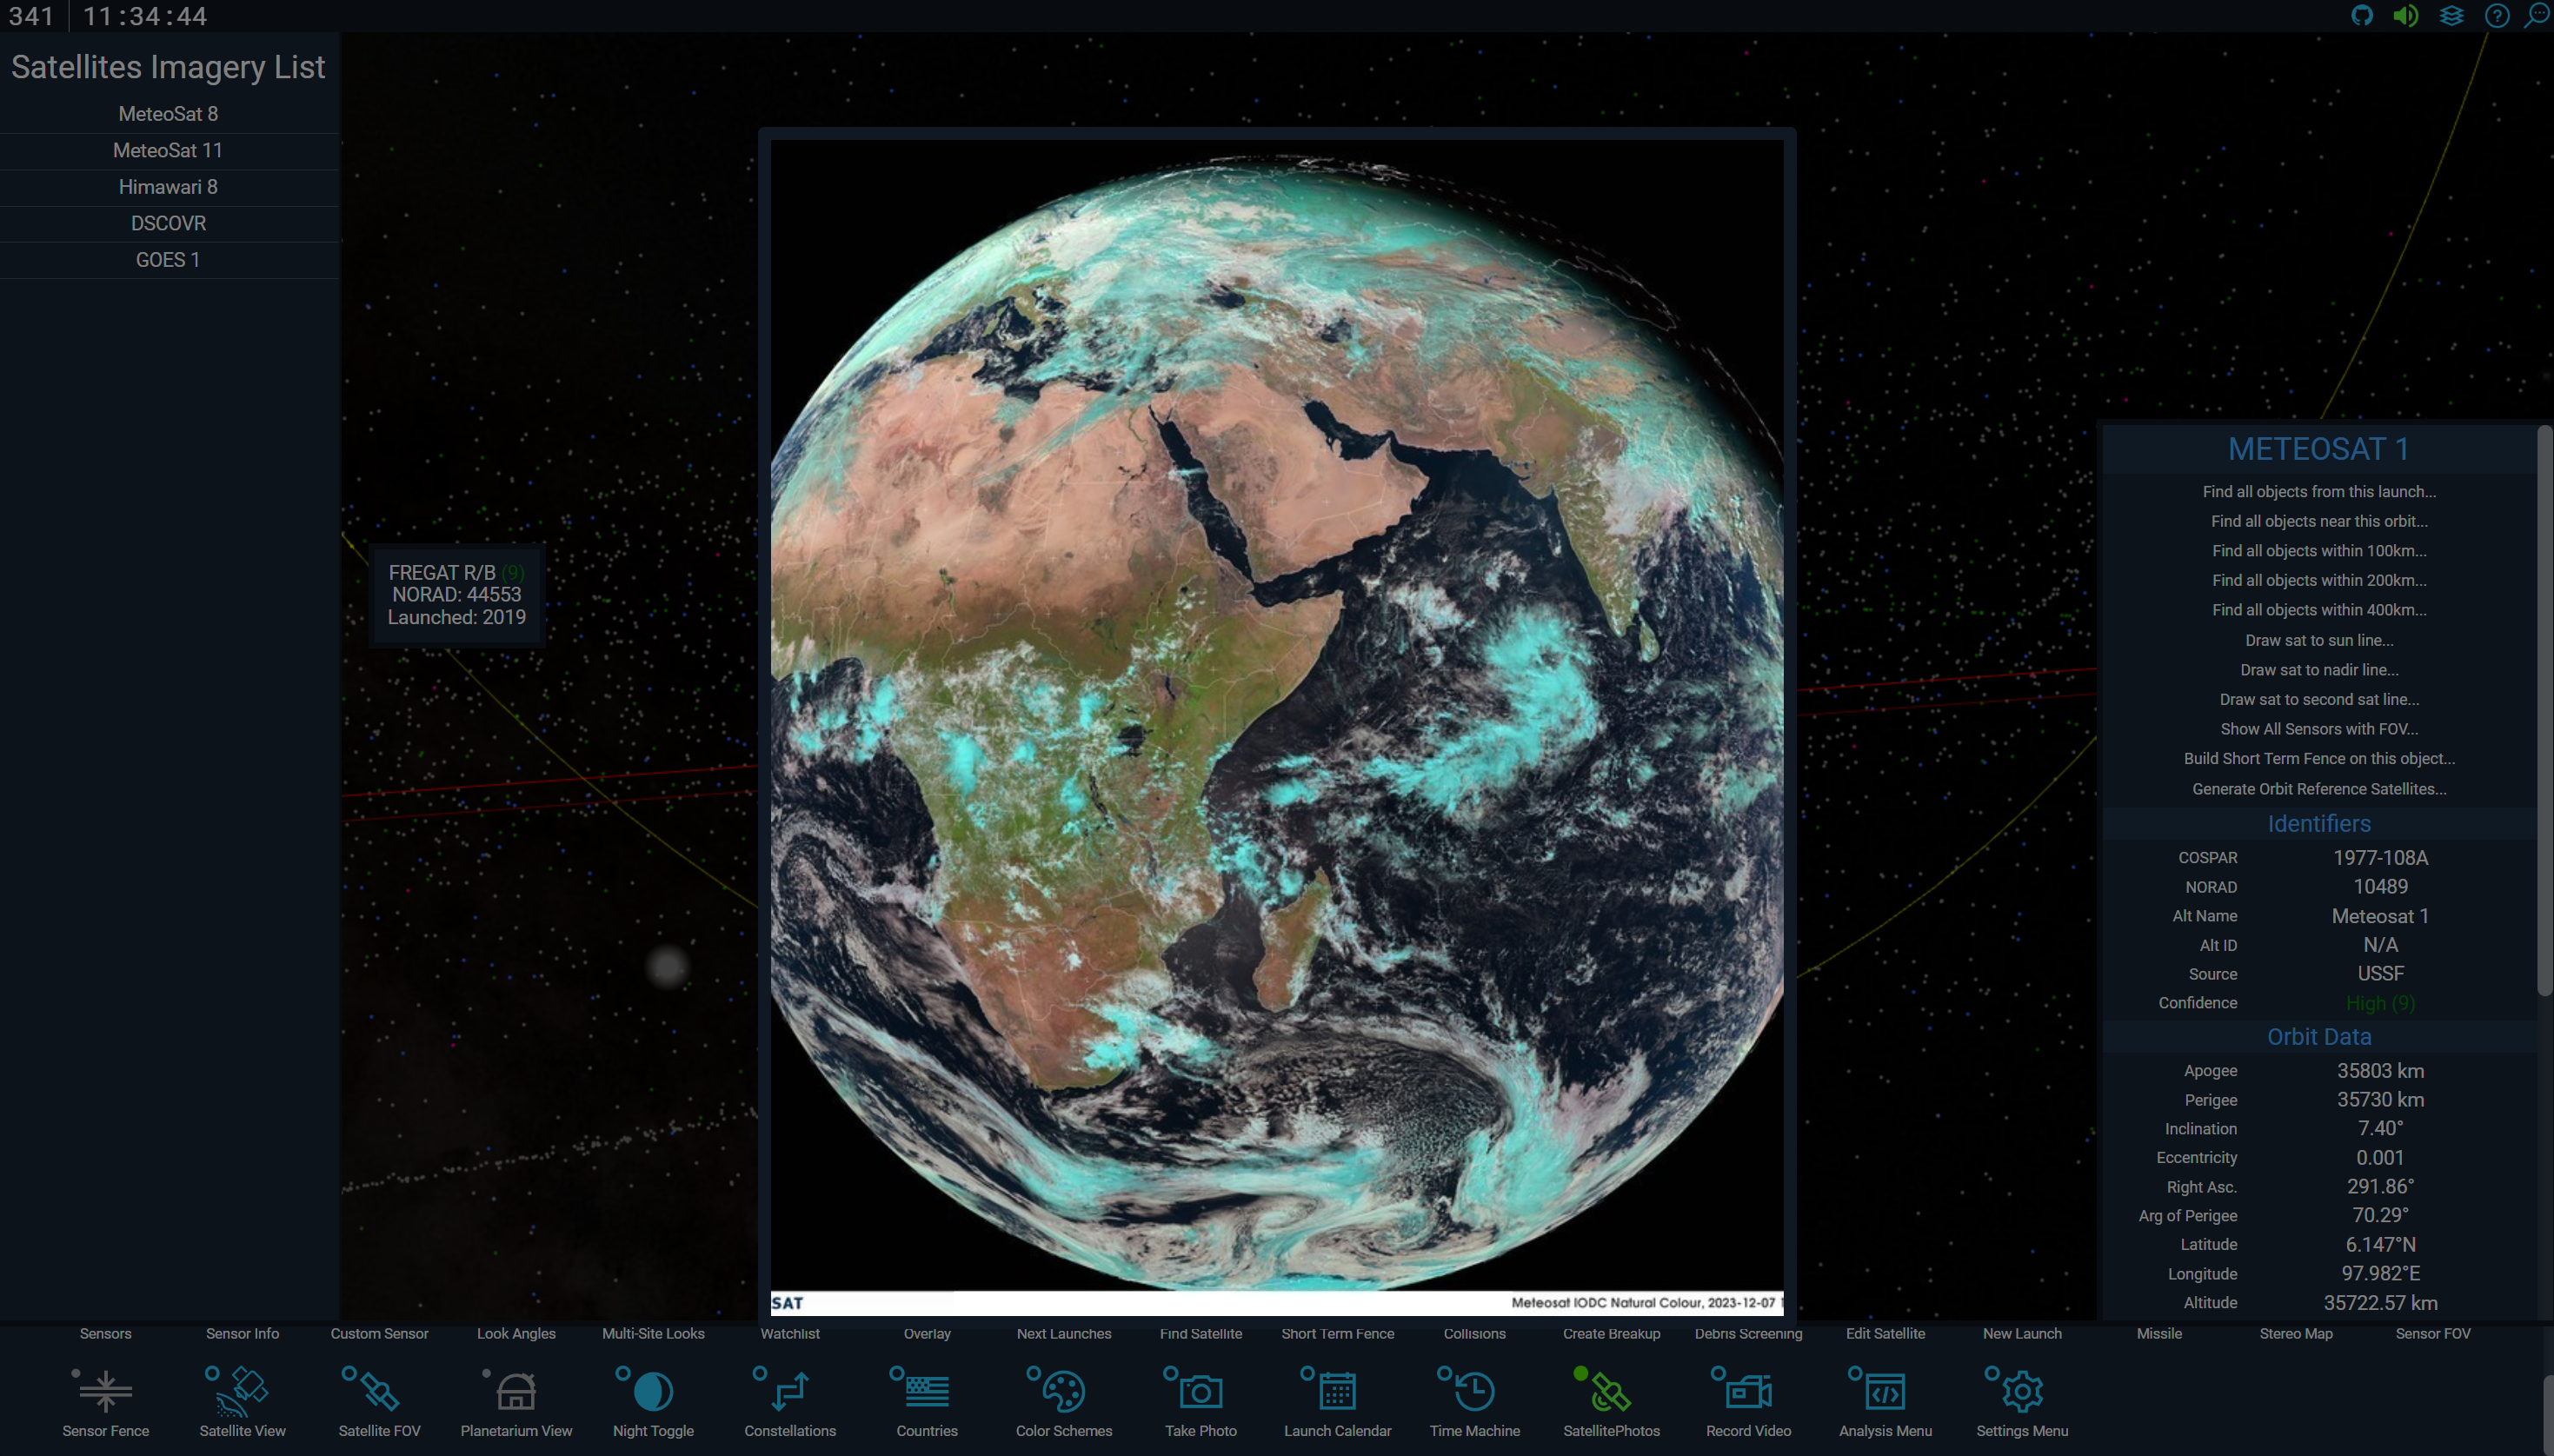Click Find all objects near this orbit

tap(2318, 521)
